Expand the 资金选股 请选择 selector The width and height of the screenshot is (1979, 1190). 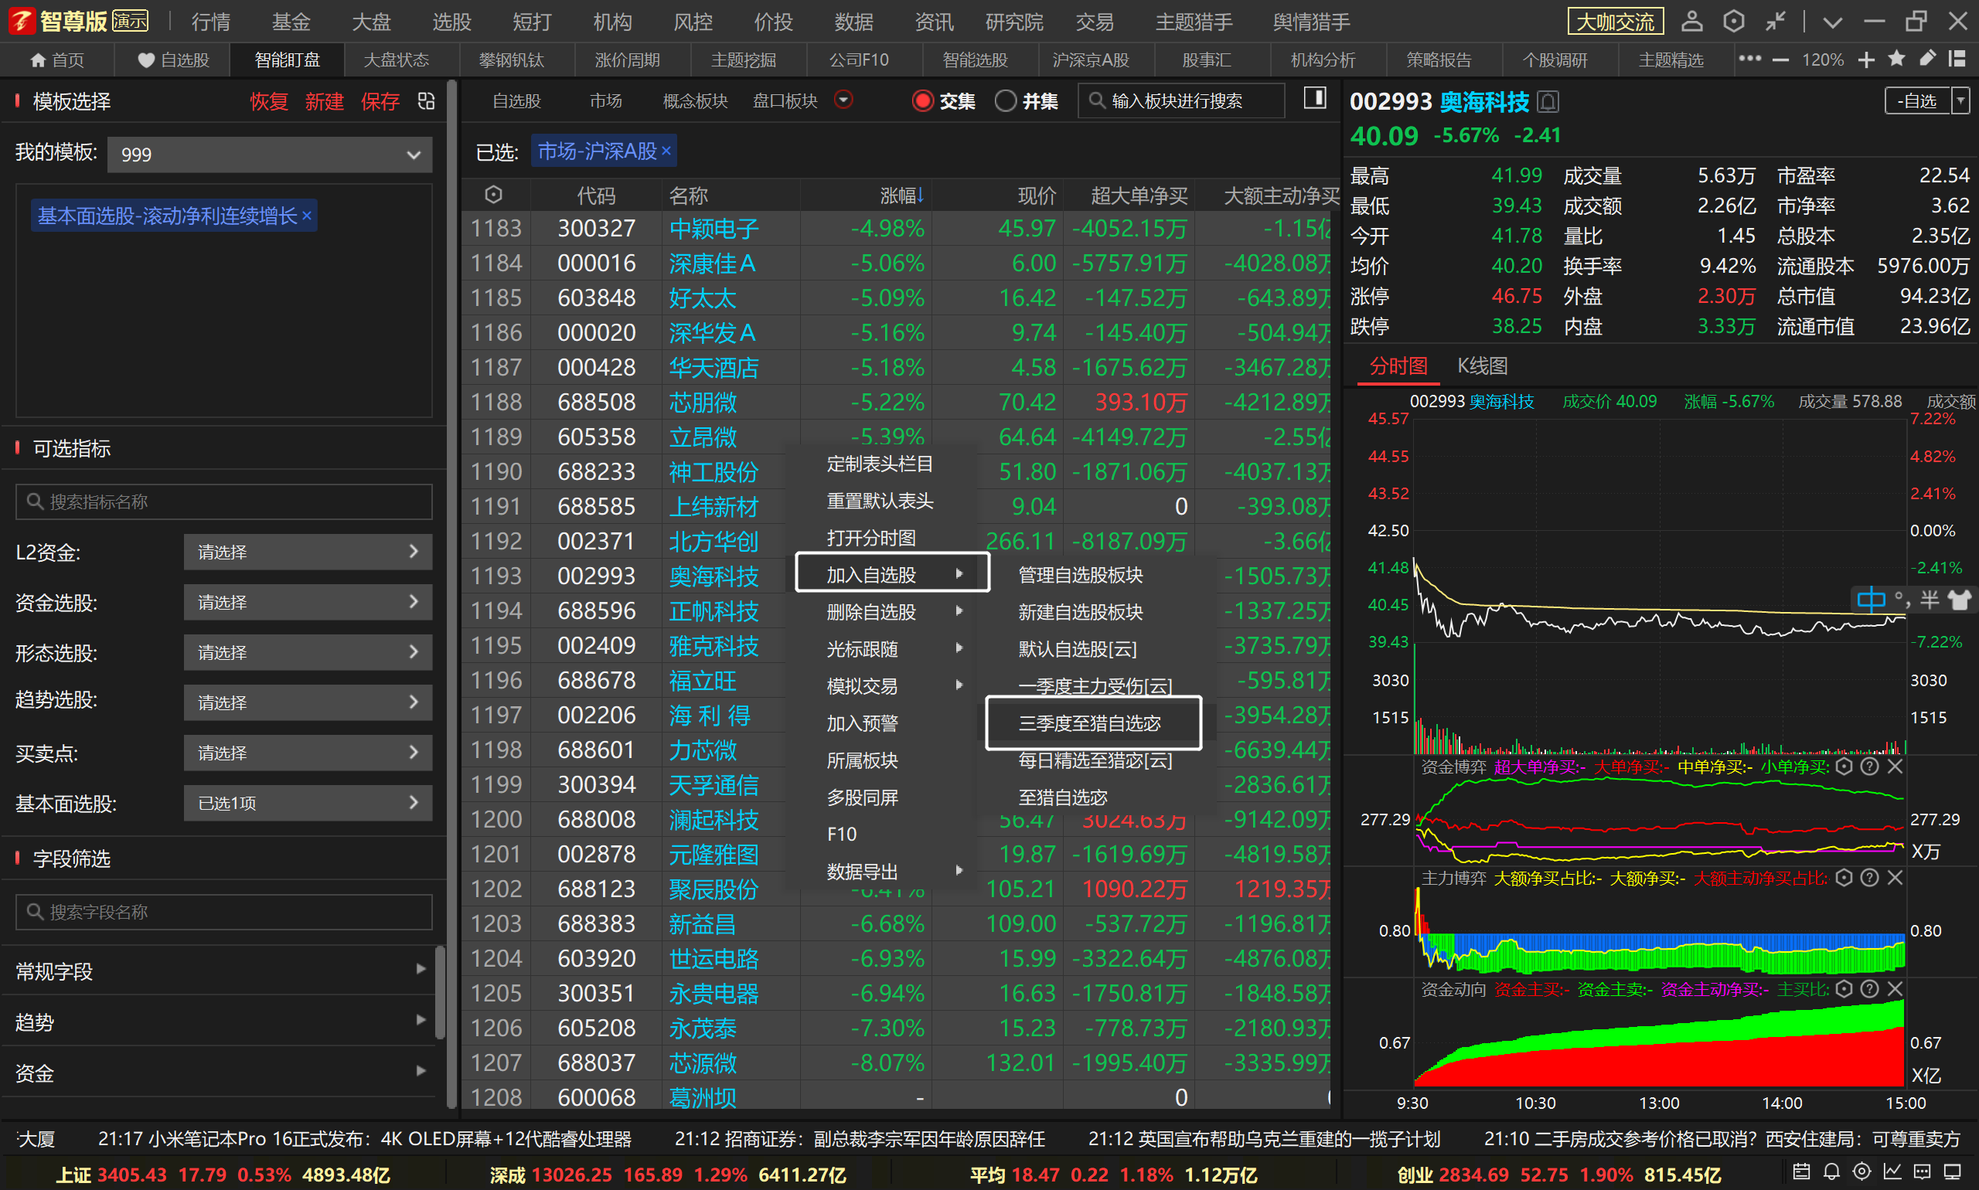(x=308, y=601)
